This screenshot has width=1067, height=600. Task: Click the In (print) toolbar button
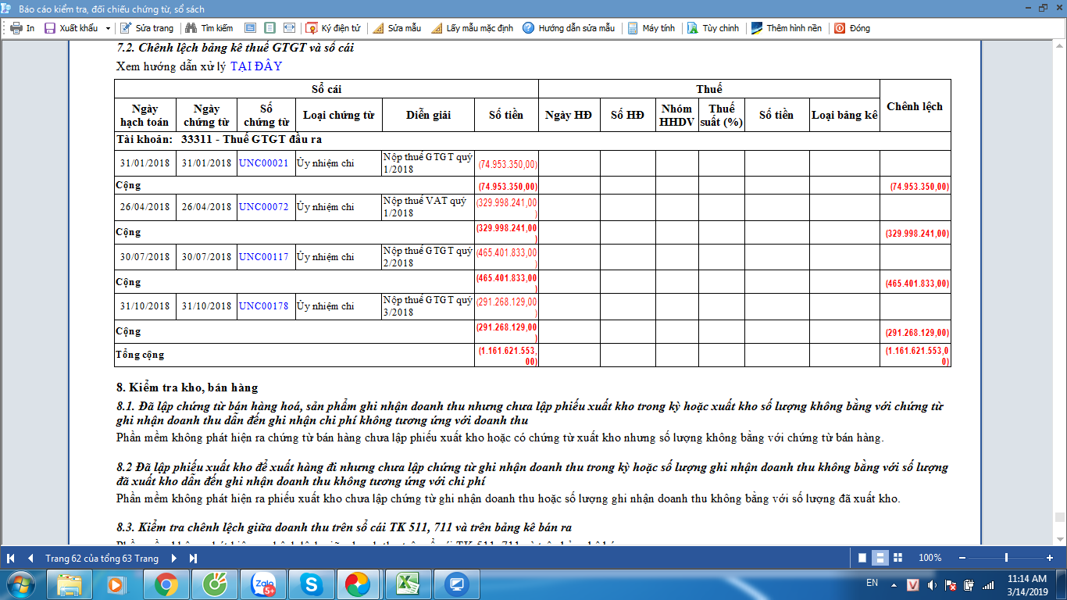tap(23, 28)
